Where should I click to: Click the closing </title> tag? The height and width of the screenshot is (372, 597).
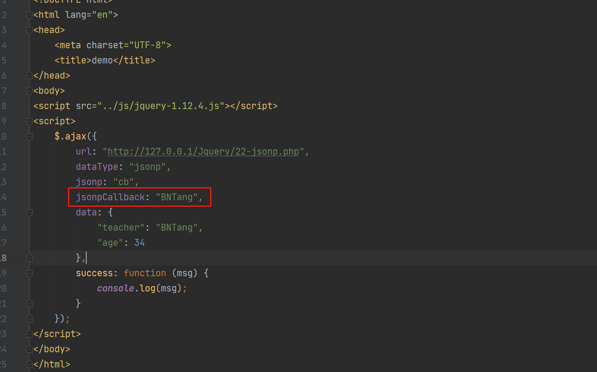tap(134, 60)
